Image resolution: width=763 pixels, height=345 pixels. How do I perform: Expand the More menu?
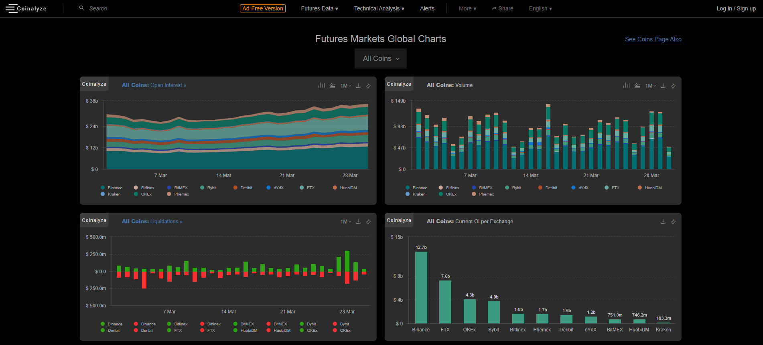click(467, 8)
